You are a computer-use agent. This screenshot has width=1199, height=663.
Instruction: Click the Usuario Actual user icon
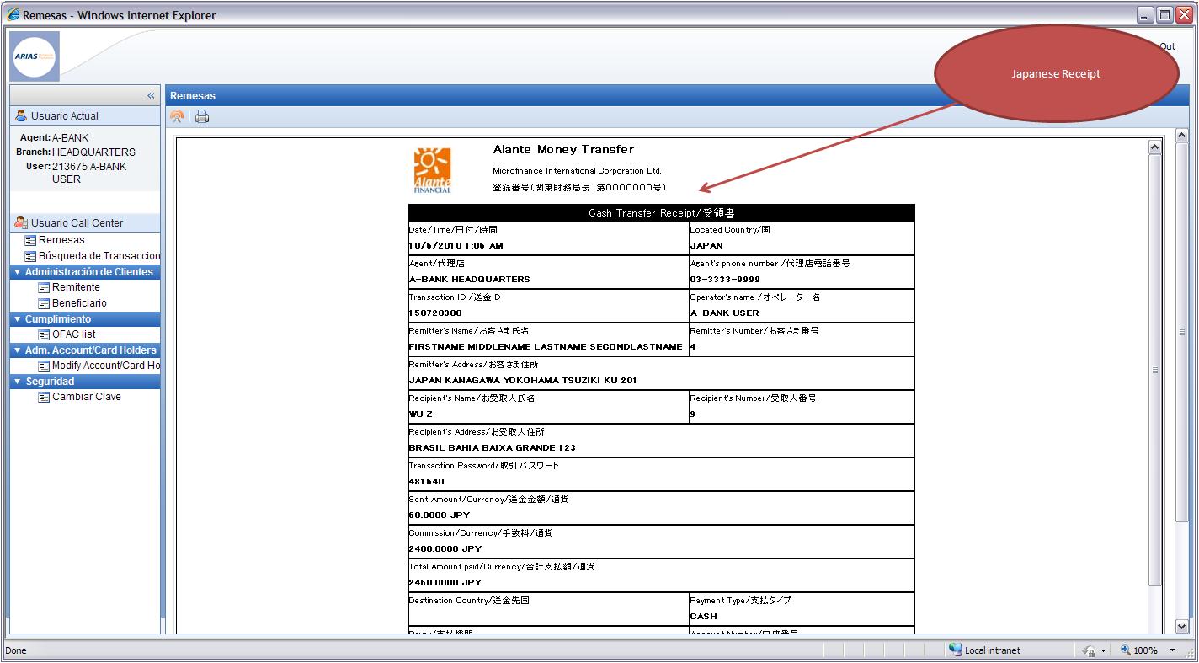(x=21, y=116)
